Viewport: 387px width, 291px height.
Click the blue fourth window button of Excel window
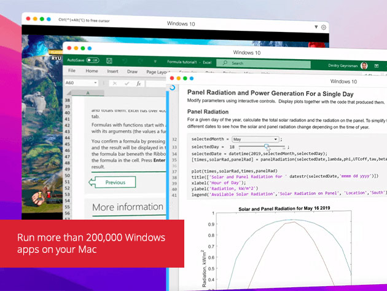[89, 48]
